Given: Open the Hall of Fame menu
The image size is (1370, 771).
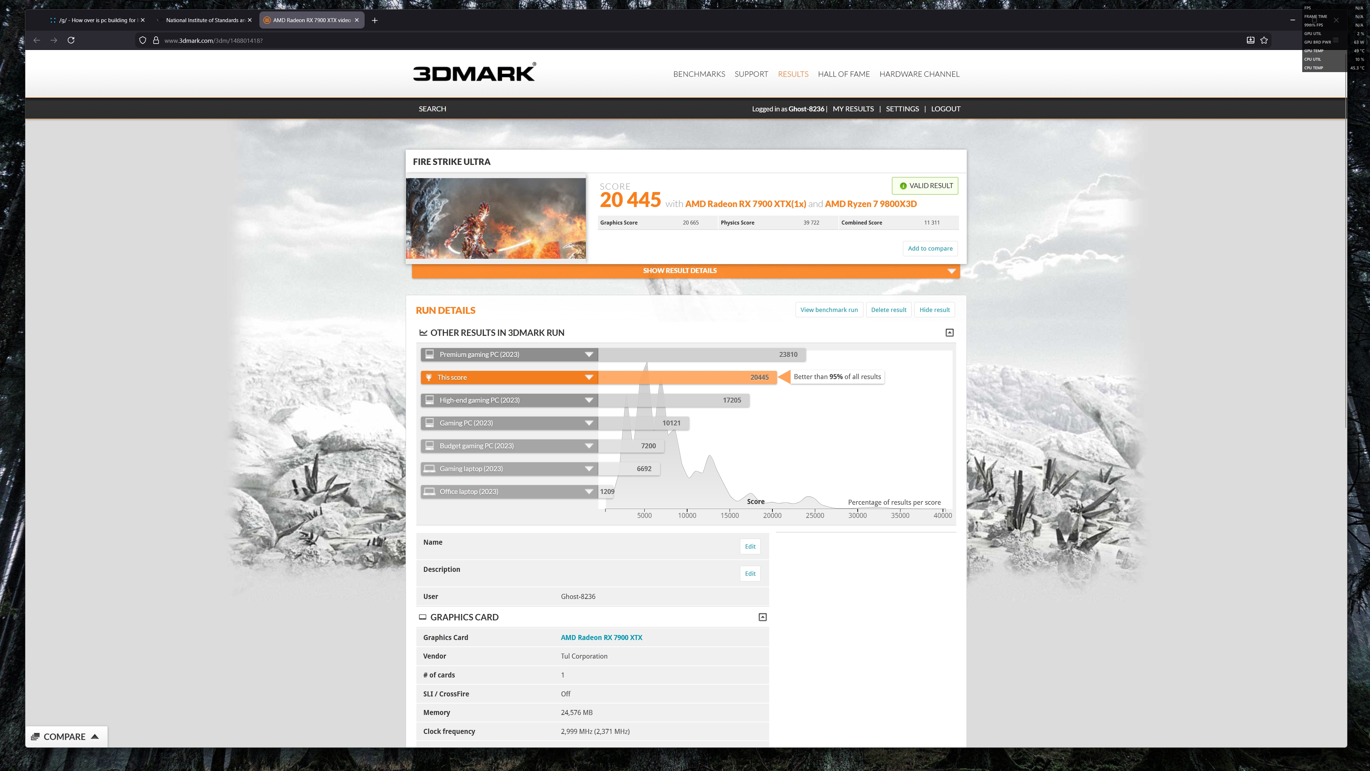Looking at the screenshot, I should pyautogui.click(x=843, y=74).
